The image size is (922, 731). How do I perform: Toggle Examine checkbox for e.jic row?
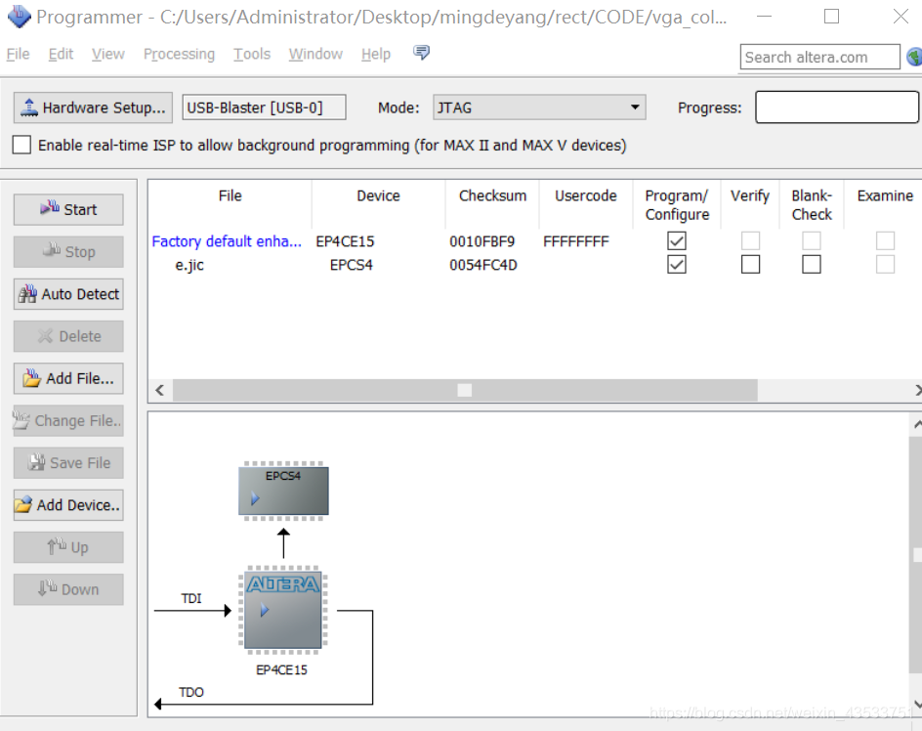[885, 264]
